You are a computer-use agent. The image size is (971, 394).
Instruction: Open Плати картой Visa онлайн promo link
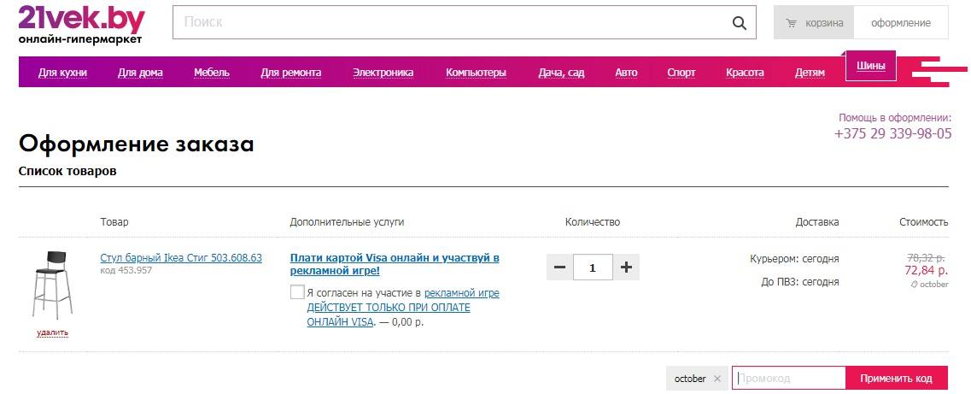click(395, 265)
